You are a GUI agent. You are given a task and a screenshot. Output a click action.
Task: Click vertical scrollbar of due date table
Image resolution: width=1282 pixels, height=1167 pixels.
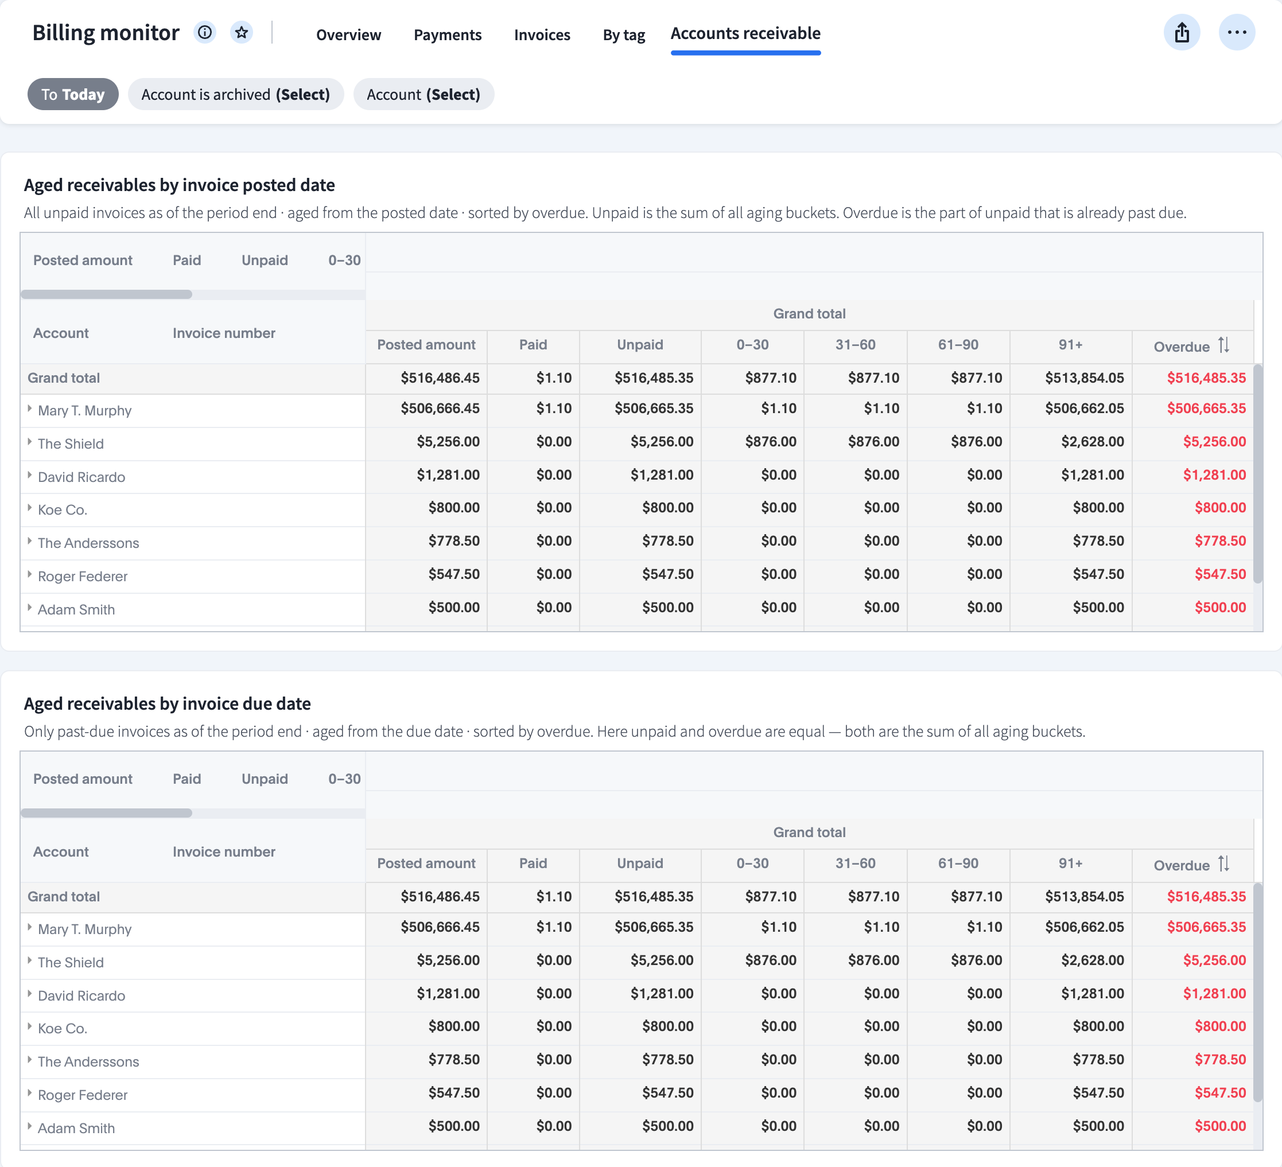pyautogui.click(x=1257, y=992)
